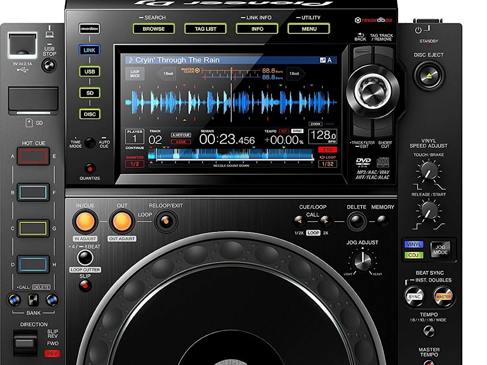Image resolution: width=487 pixels, height=365 pixels.
Task: Toggle the QUANTIZE button
Action: tap(90, 169)
